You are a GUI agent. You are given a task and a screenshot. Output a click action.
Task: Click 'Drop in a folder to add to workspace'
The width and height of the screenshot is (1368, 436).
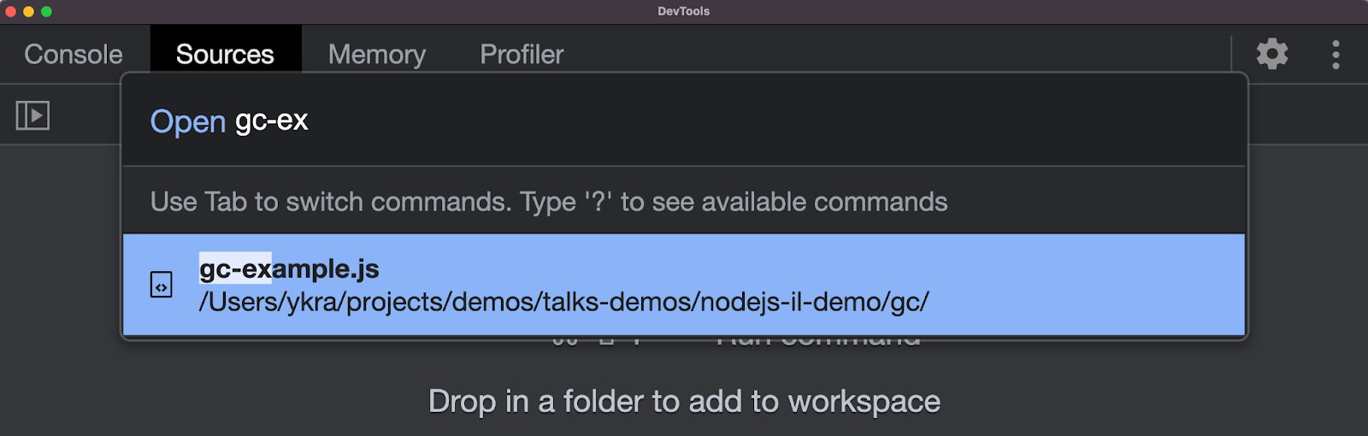(x=684, y=401)
